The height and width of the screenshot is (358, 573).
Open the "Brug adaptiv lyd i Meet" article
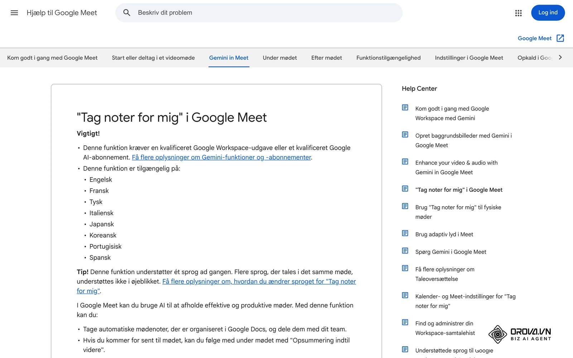(444, 234)
